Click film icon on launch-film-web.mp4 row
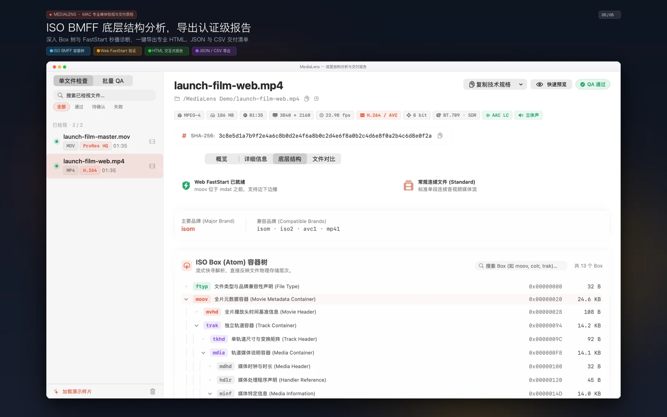The image size is (667, 417). [x=152, y=166]
